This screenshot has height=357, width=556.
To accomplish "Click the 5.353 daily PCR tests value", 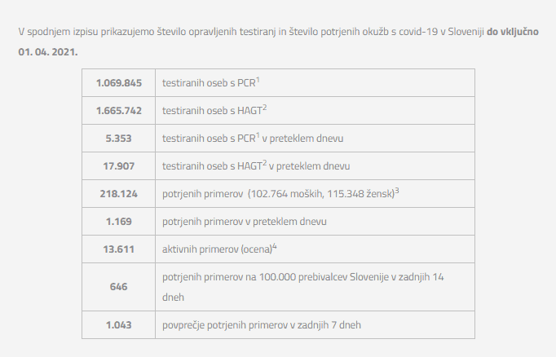I will [119, 138].
